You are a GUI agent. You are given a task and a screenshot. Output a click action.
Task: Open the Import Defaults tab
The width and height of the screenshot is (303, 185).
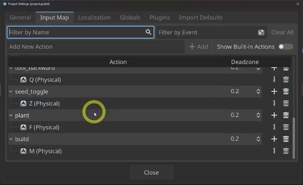pyautogui.click(x=201, y=18)
